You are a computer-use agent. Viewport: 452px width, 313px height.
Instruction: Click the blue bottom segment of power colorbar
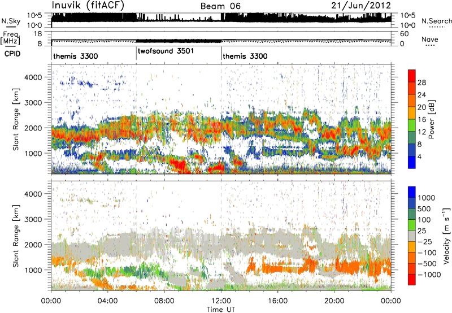(x=412, y=162)
